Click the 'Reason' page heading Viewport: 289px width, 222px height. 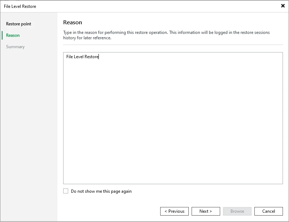pos(72,22)
